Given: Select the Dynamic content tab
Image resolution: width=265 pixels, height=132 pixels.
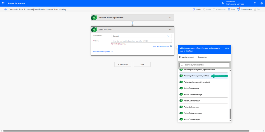Looking at the screenshot, I should tap(187, 57).
